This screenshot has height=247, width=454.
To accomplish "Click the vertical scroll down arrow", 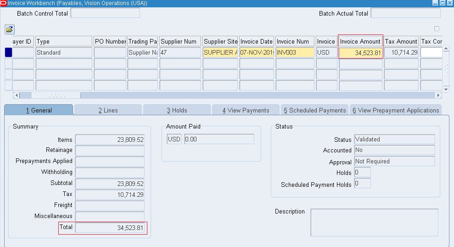I will click(x=445, y=89).
